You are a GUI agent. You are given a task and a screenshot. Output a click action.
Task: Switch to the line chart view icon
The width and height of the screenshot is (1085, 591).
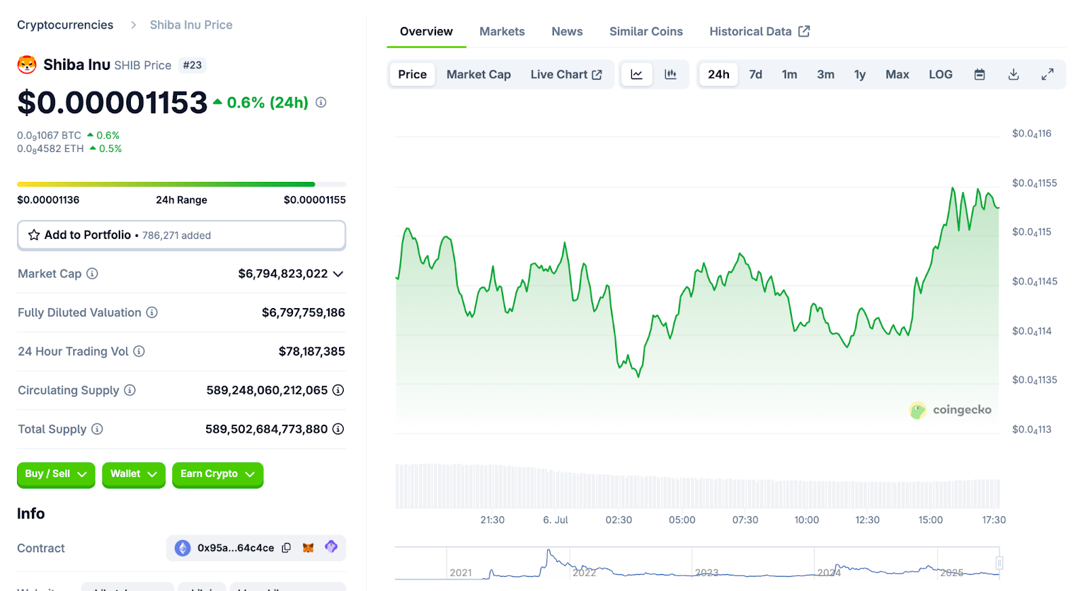point(636,75)
